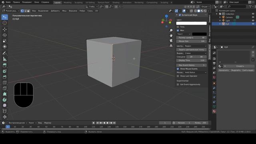Image resolution: width=256 pixels, height=144 pixels.
Task: Open the Region center dropdown
Action: point(196,46)
